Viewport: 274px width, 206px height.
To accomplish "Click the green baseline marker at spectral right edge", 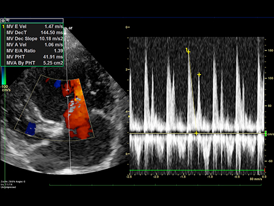I will pos(266,133).
